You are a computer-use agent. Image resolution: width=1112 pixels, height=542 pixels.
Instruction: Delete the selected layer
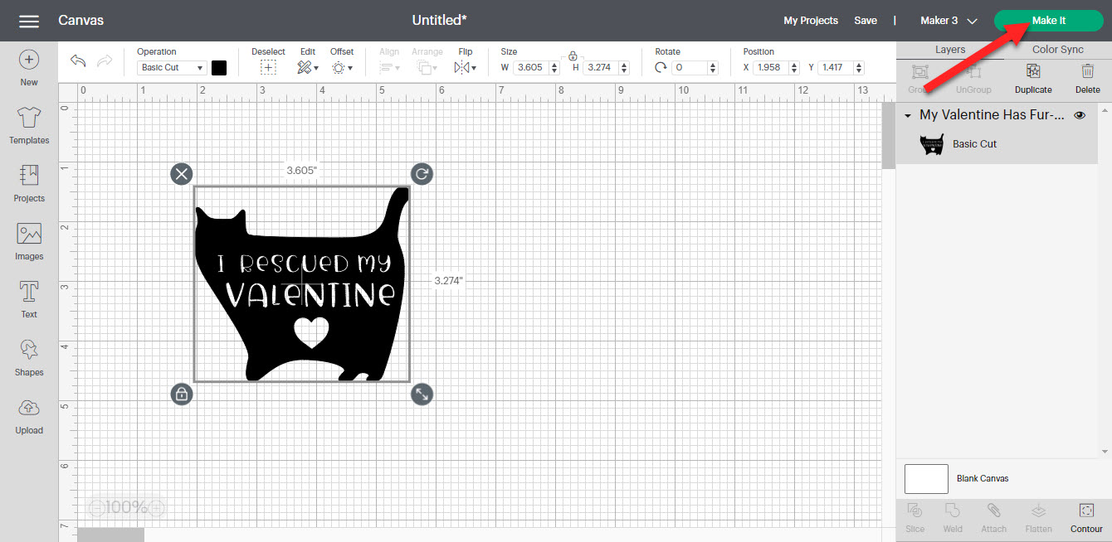(x=1087, y=79)
